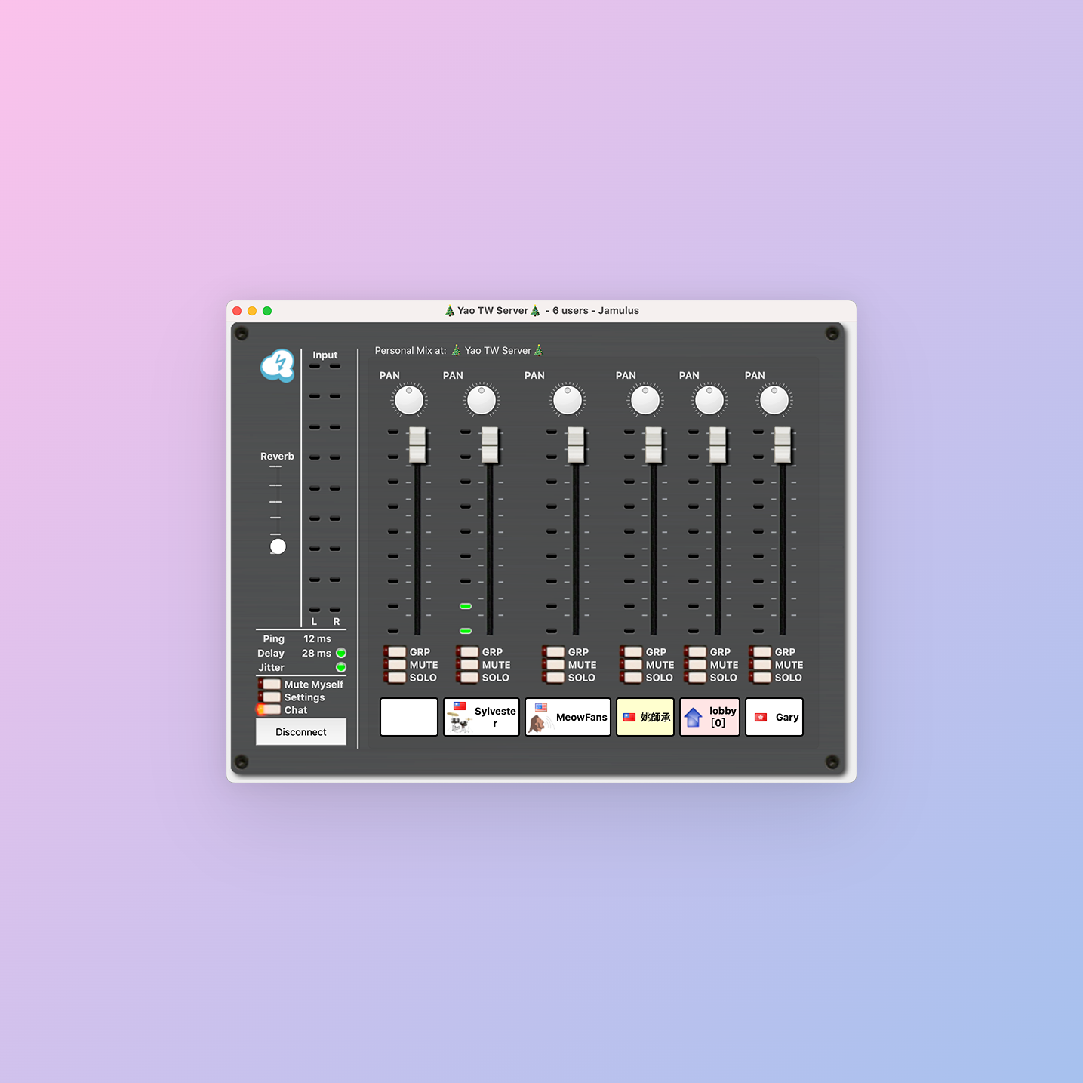Screen dimensions: 1083x1083
Task: Click the green Delay status indicator light
Action: [x=341, y=653]
